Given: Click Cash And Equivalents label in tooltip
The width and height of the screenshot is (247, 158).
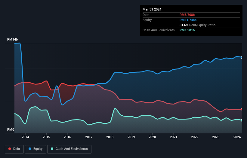Looking at the screenshot, I should (159, 30).
